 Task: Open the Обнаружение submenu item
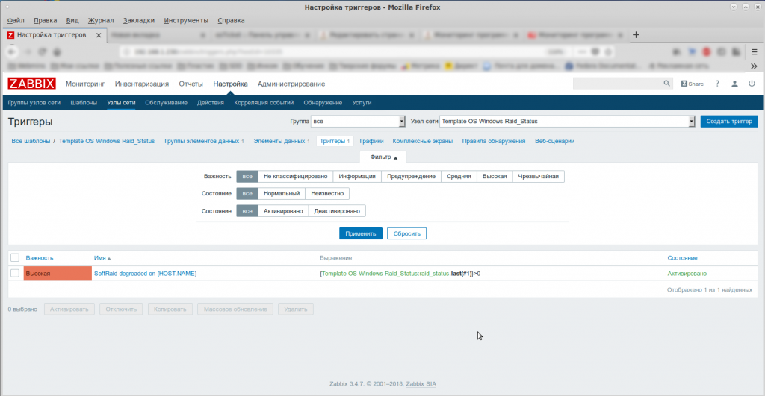tap(323, 103)
